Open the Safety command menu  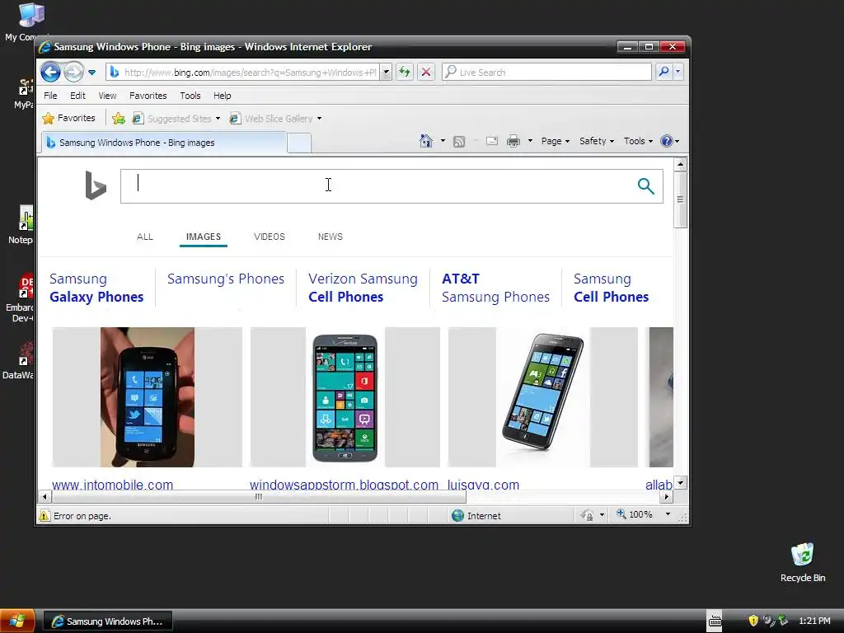(x=597, y=141)
